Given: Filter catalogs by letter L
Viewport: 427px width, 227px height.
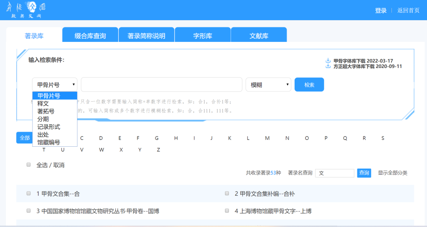Looking at the screenshot, I should point(248,138).
